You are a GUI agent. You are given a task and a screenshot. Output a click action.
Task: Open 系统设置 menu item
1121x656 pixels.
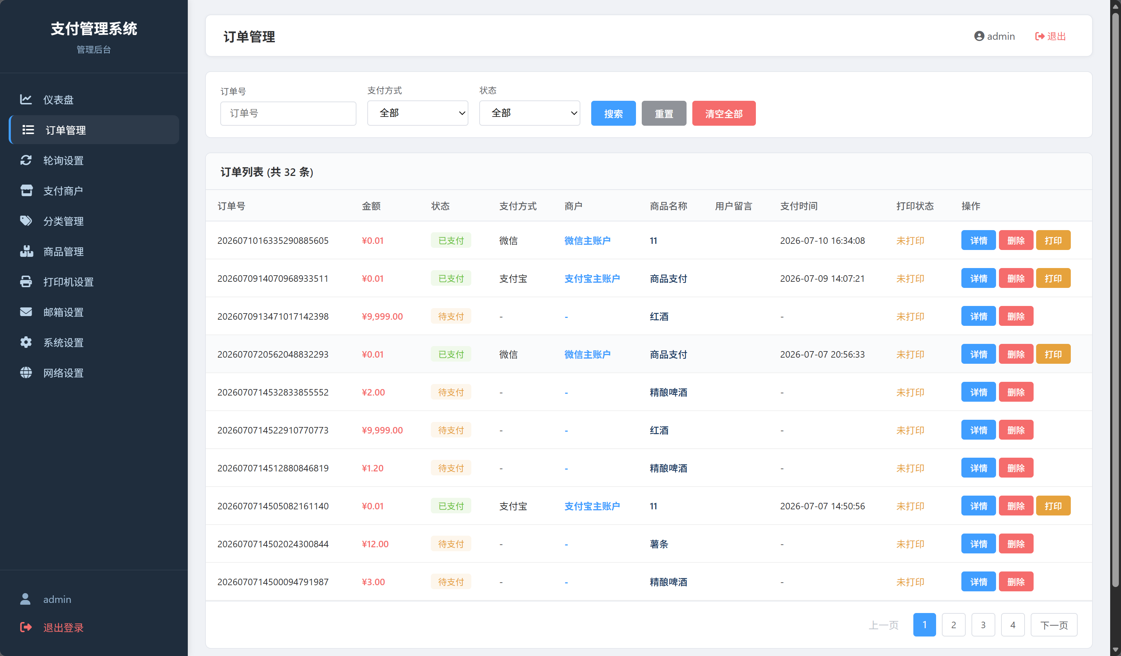(x=94, y=342)
